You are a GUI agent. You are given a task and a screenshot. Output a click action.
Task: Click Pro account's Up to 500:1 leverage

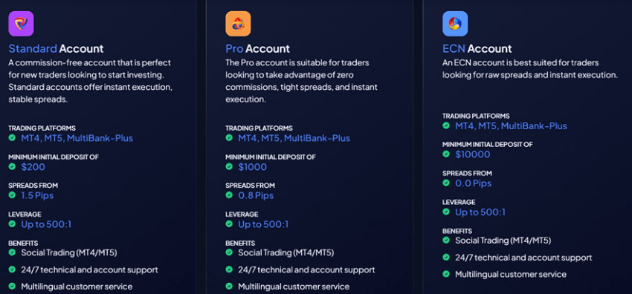(263, 224)
